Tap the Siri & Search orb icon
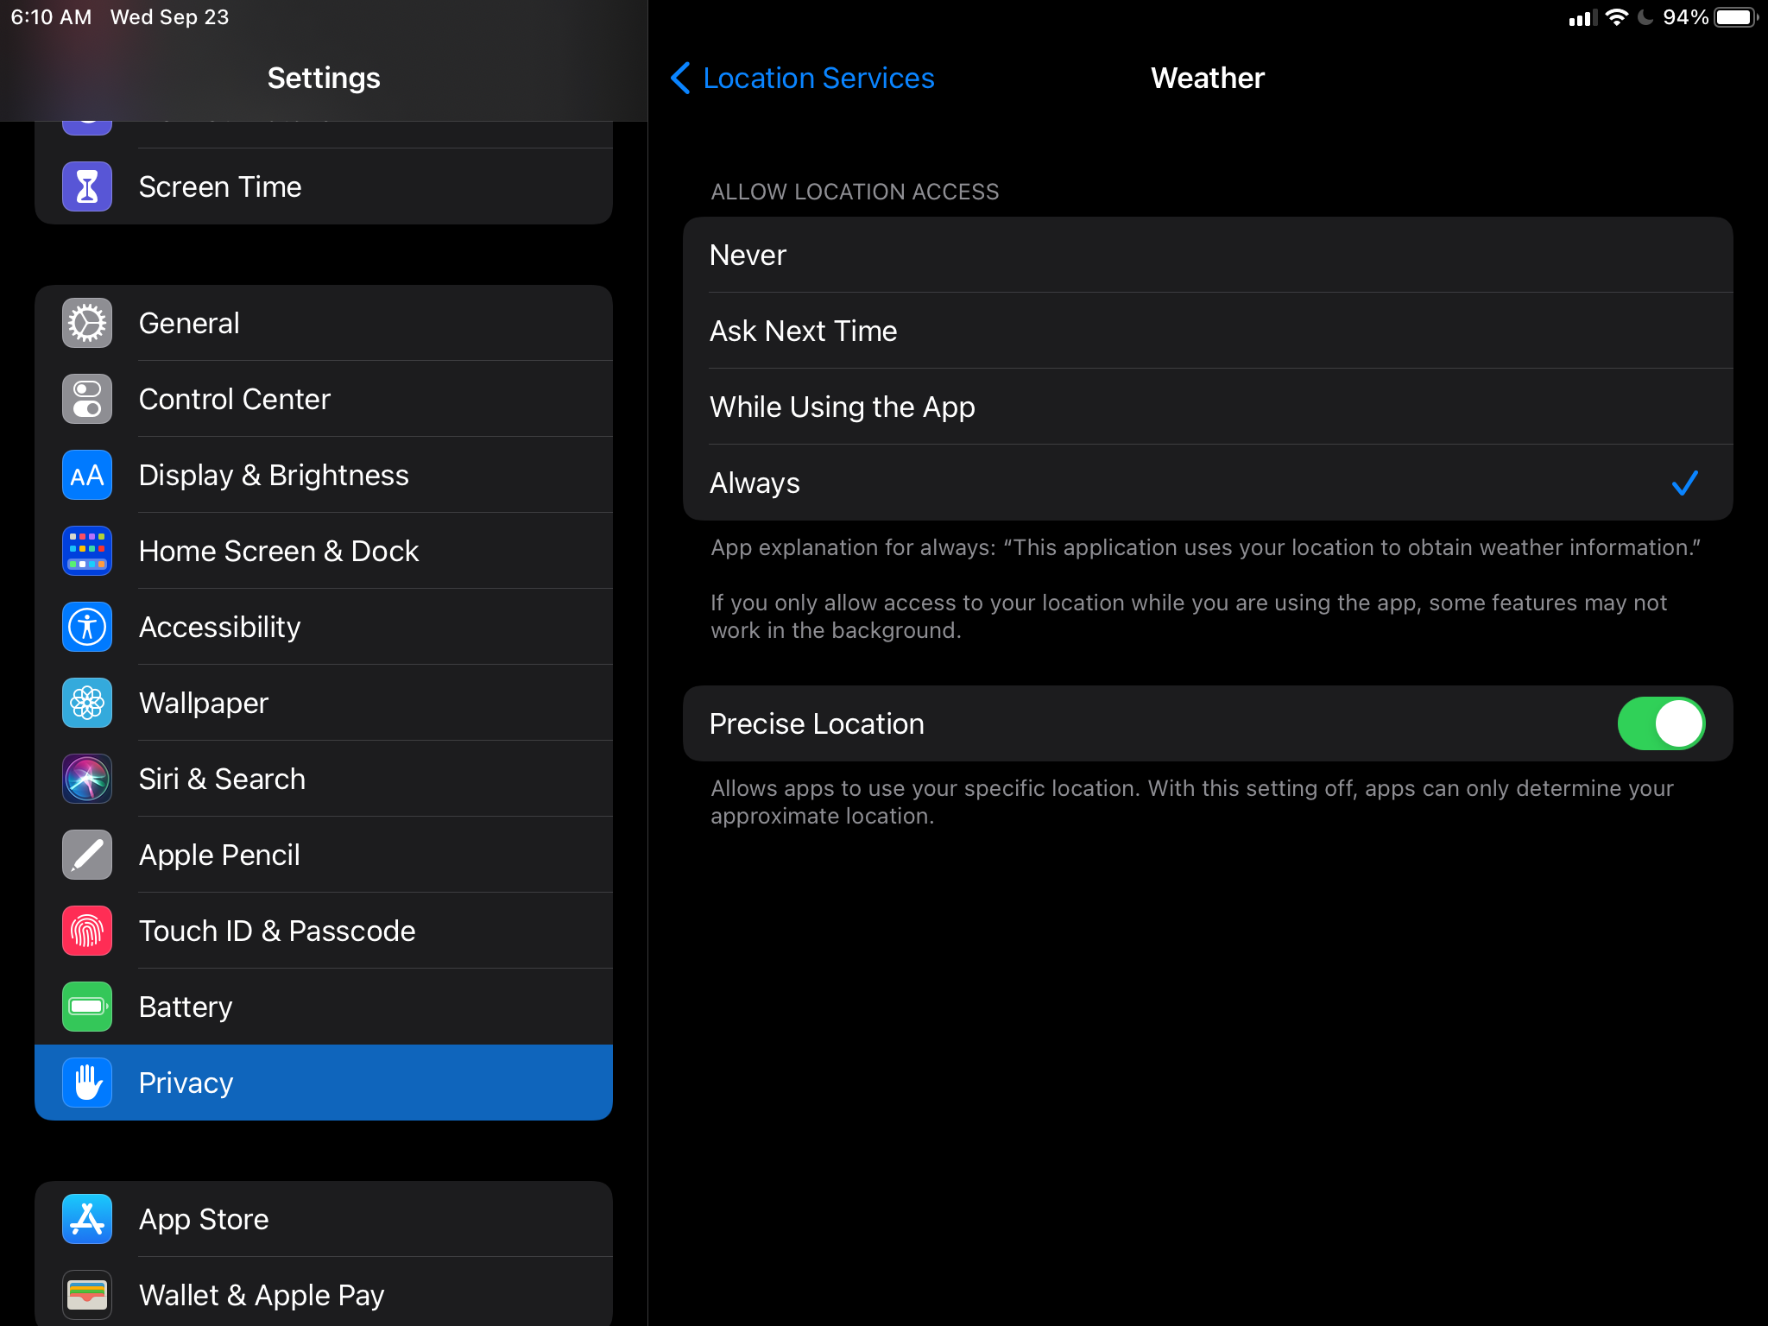1768x1326 pixels. 87,779
